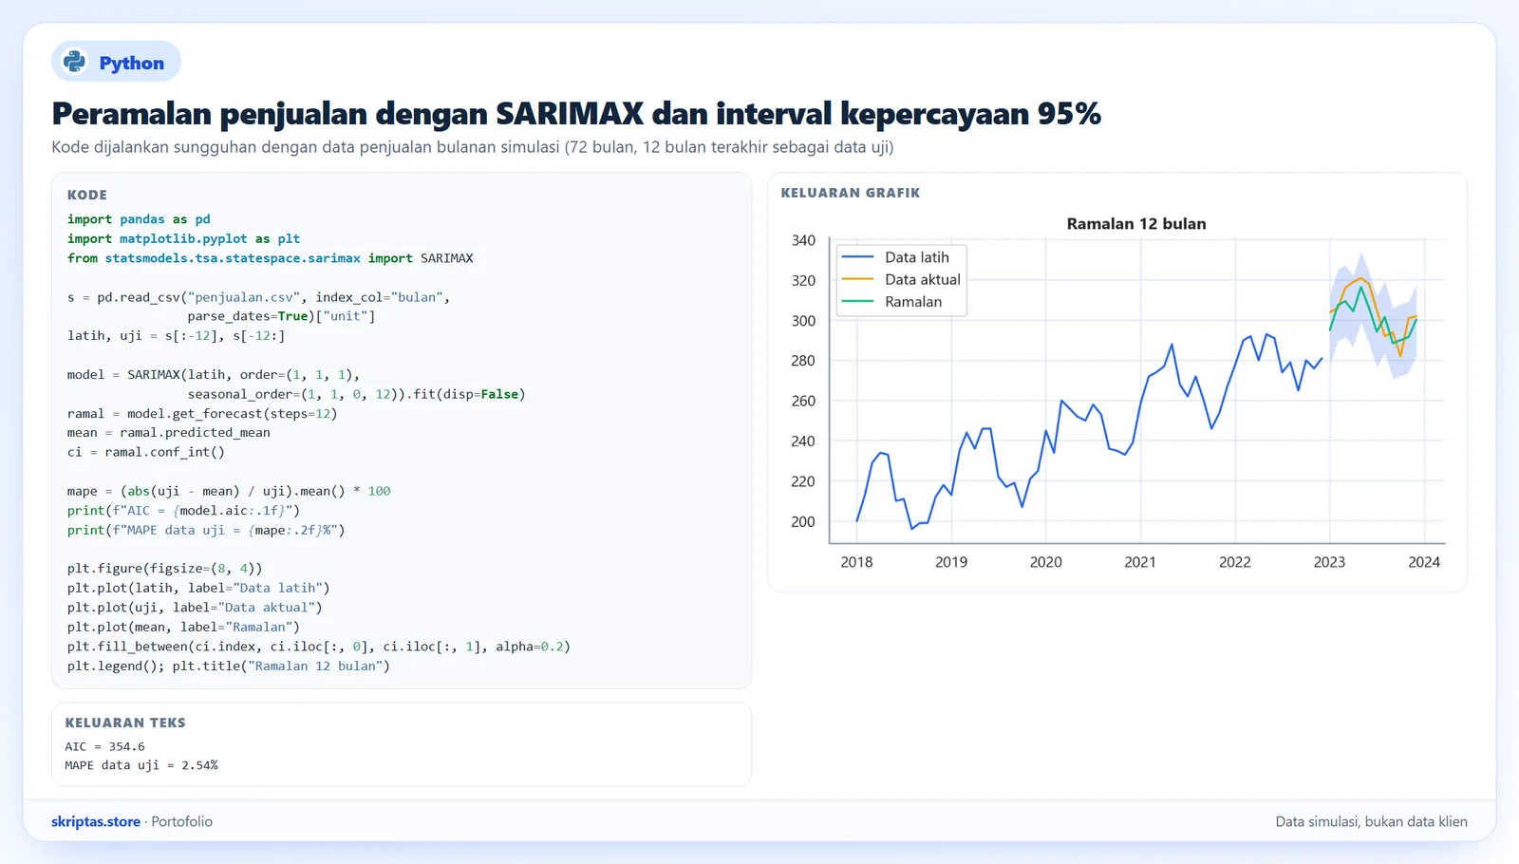1519x864 pixels.
Task: Click the get_forecast(steps=12) line
Action: click(202, 413)
